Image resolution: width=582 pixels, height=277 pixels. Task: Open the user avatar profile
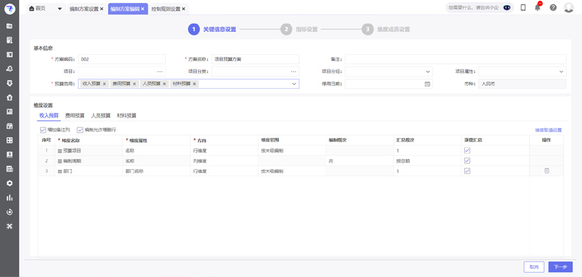point(569,8)
